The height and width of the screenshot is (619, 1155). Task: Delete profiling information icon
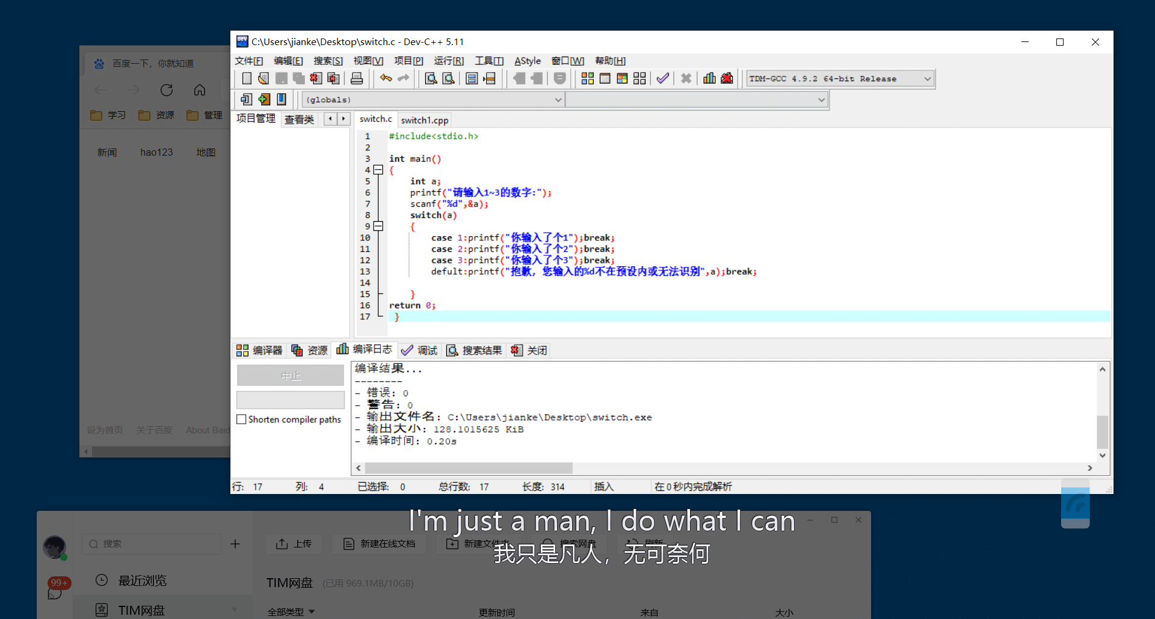[727, 78]
